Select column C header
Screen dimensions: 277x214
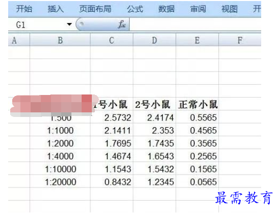[112, 40]
